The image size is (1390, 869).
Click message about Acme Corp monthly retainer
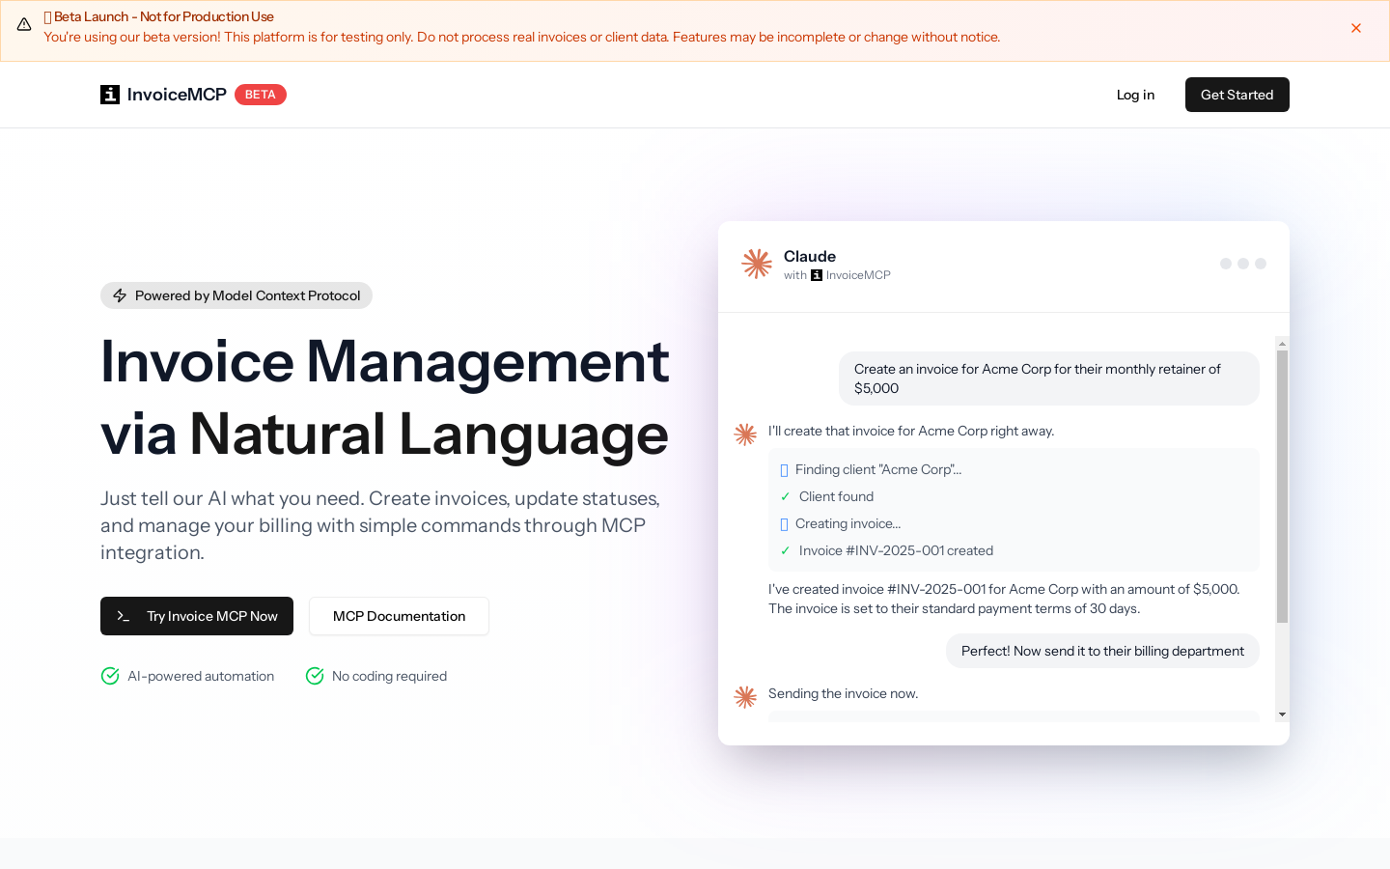[x=1049, y=378]
